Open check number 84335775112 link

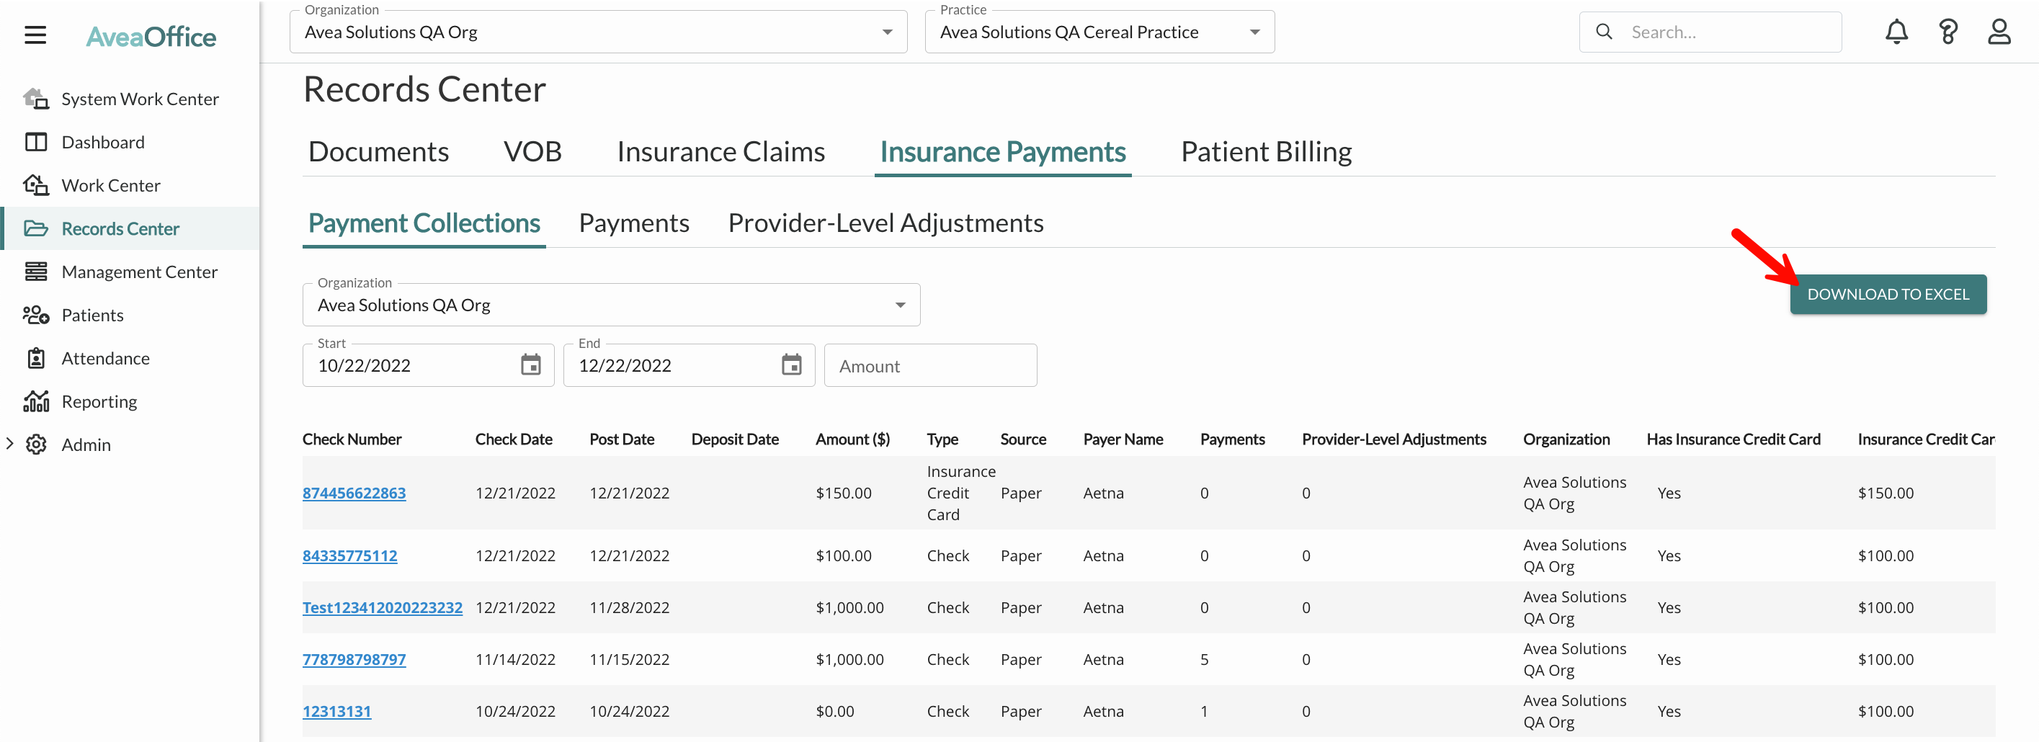pos(350,555)
